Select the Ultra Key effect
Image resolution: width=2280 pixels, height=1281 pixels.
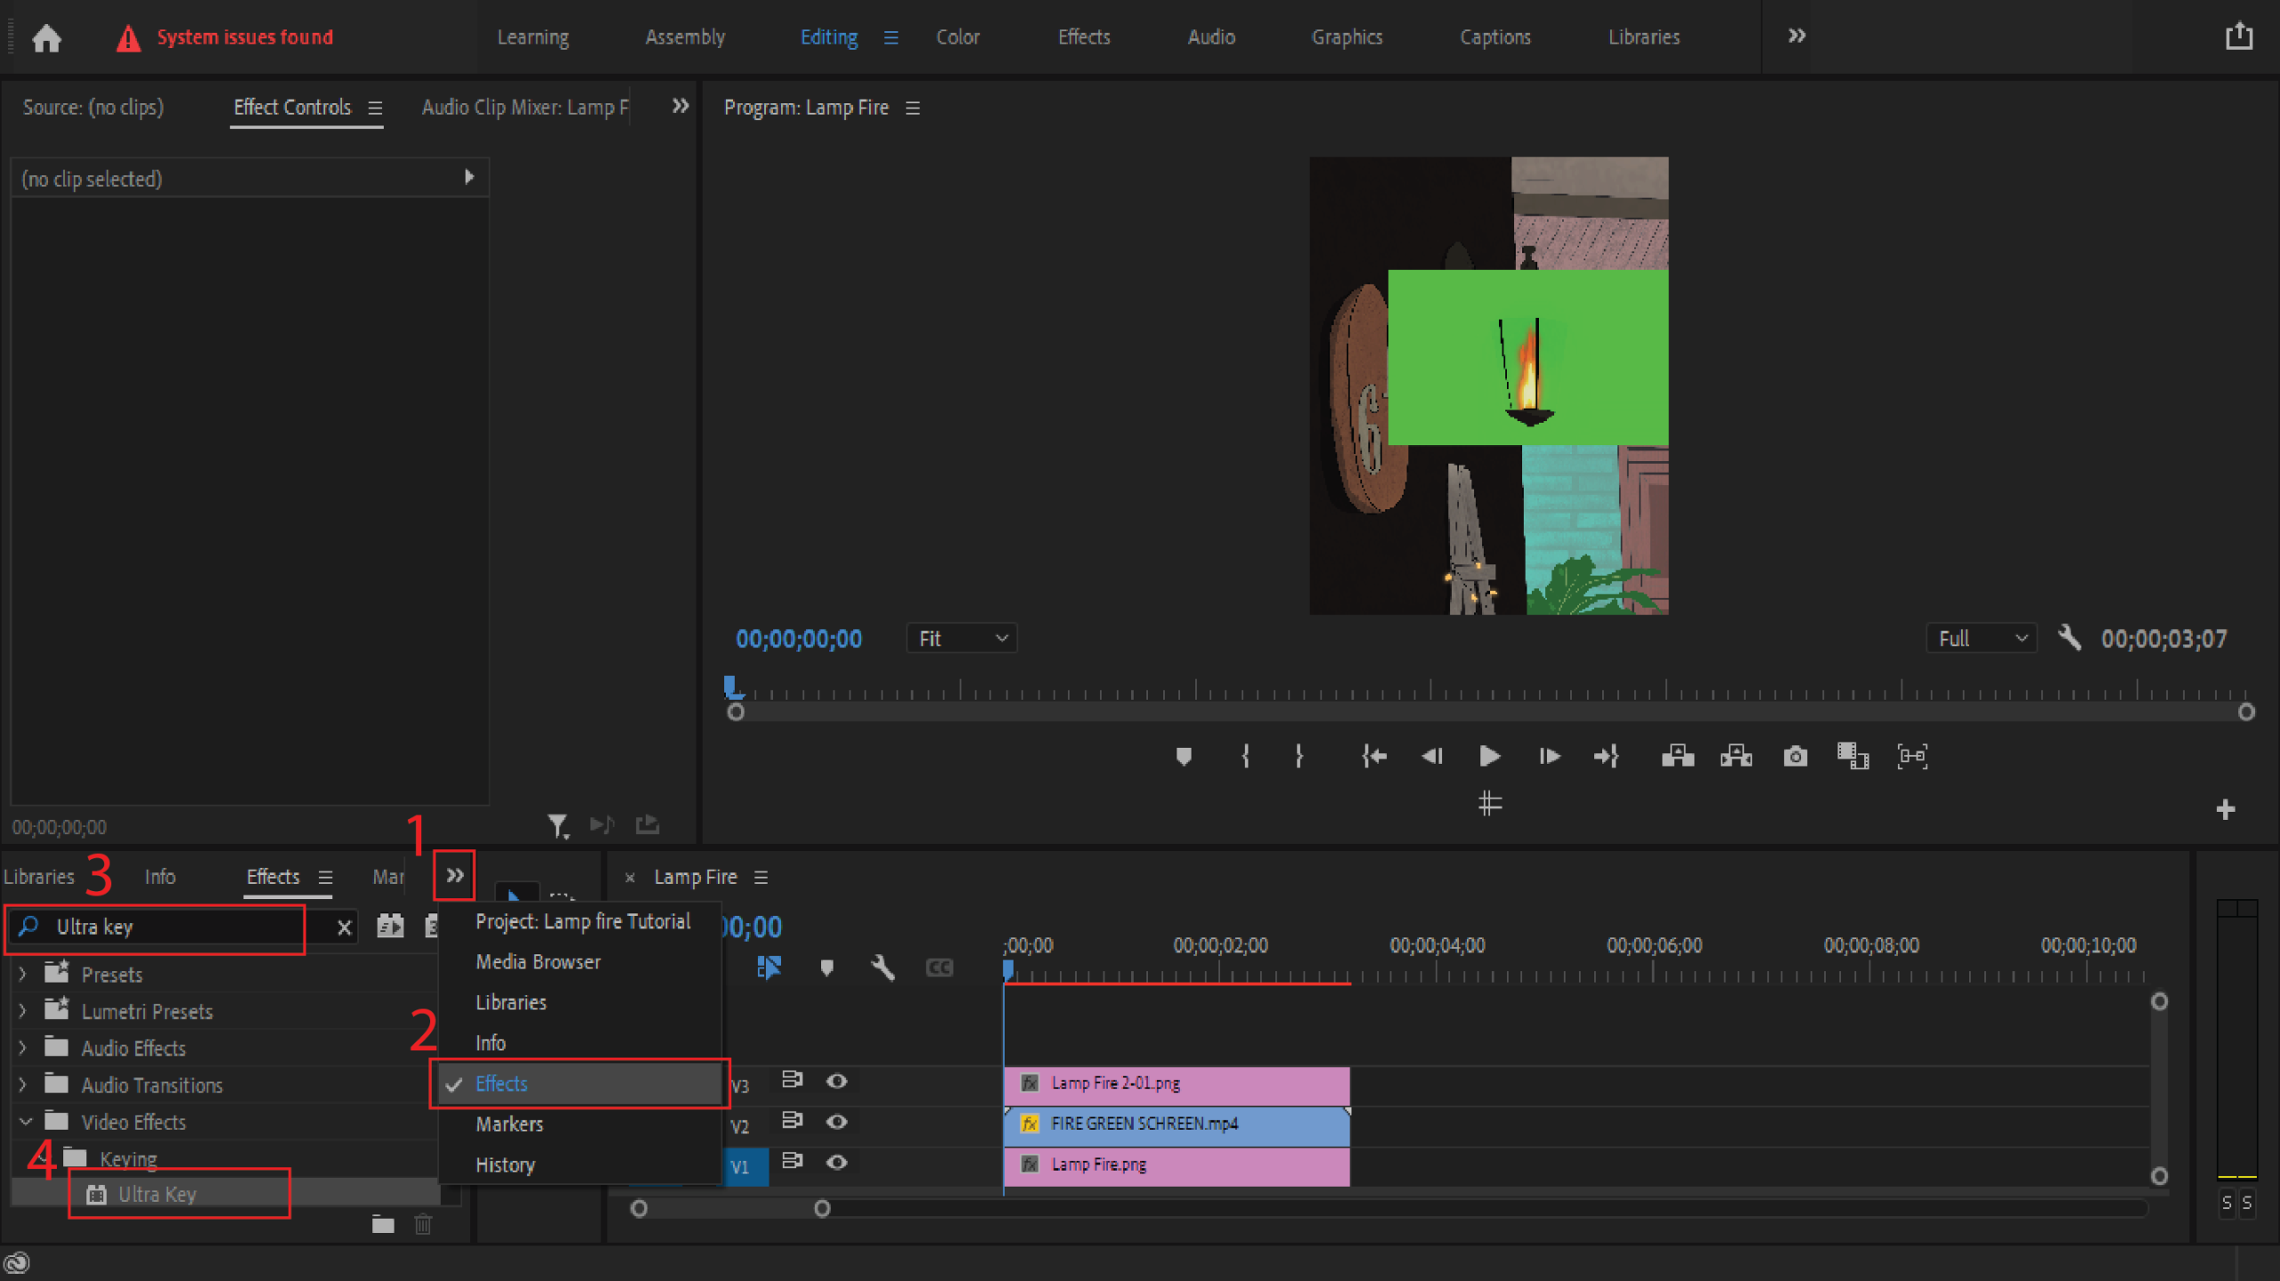click(x=158, y=1194)
